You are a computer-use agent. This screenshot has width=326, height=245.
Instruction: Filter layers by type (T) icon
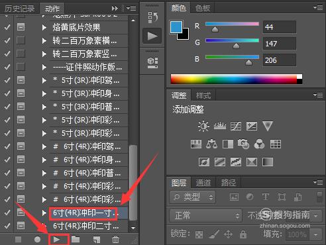(x=266, y=197)
